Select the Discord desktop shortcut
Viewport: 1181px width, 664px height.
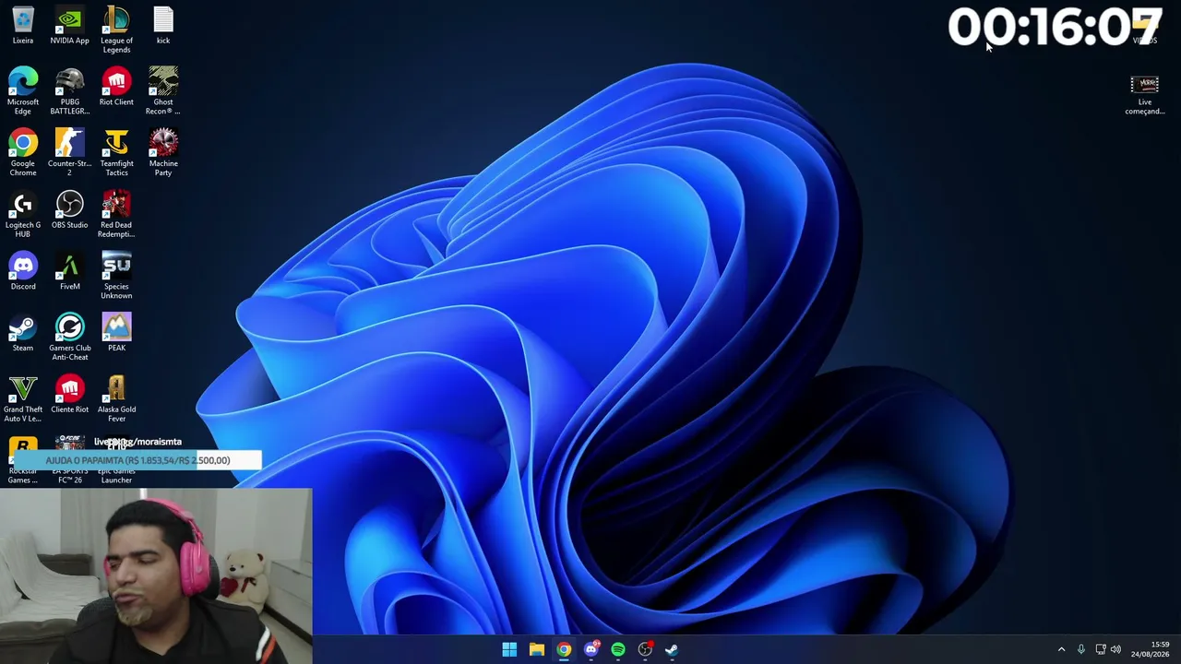tap(23, 272)
